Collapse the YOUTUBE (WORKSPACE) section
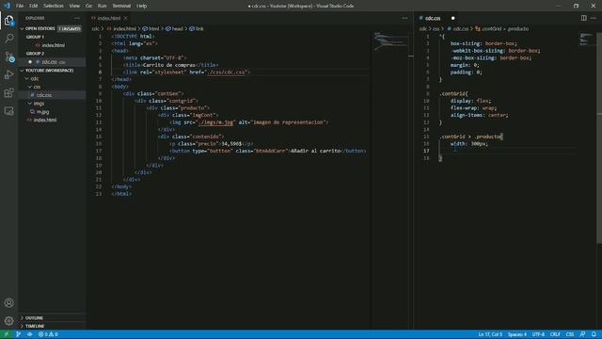Image resolution: width=602 pixels, height=339 pixels. 22,71
